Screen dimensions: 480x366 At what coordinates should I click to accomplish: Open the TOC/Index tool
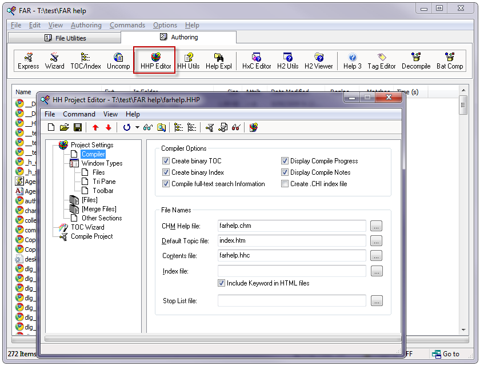coord(85,61)
